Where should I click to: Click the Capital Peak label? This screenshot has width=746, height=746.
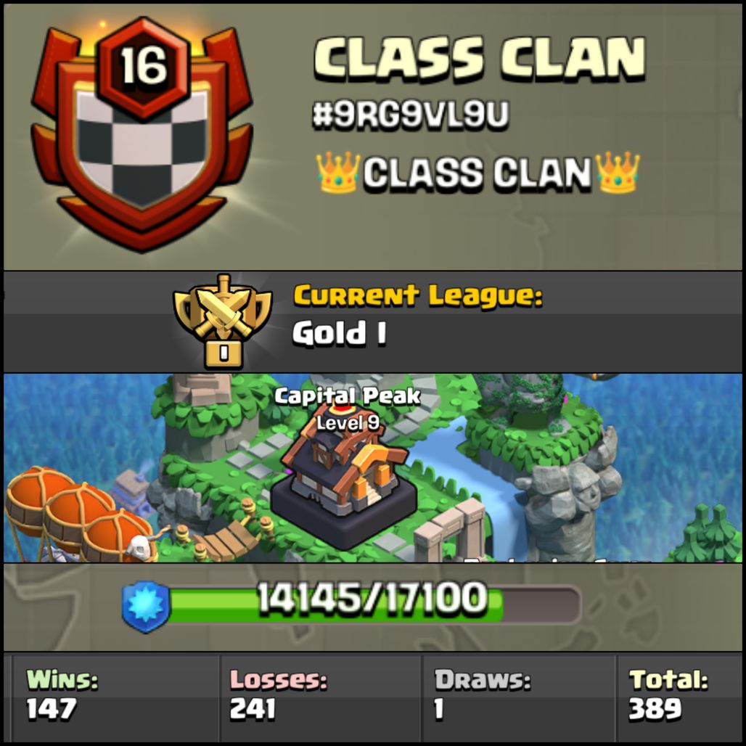click(x=348, y=395)
